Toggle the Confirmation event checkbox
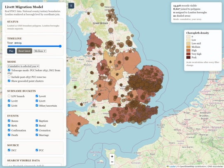Image resolution: width=224 pixels, height=168 pixels. (9, 130)
